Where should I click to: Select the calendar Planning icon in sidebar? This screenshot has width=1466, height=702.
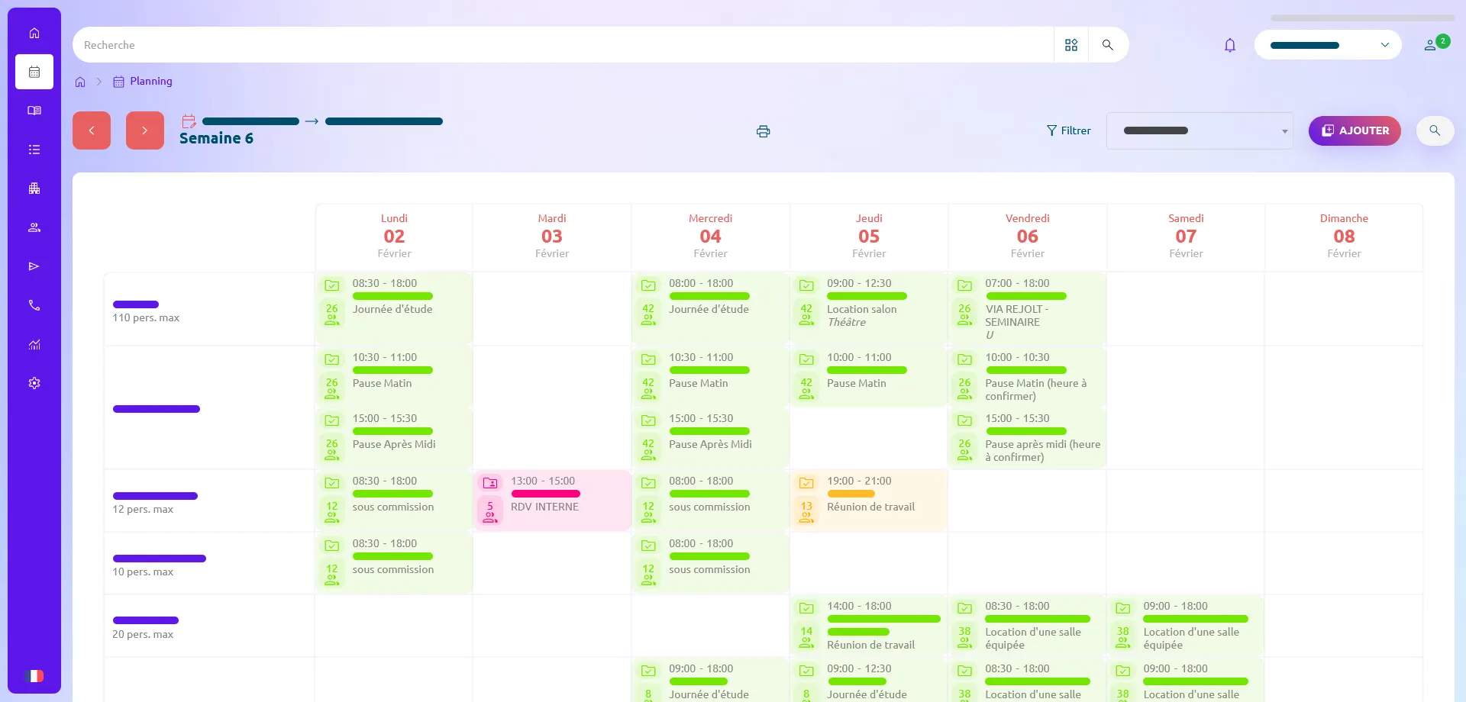point(34,72)
